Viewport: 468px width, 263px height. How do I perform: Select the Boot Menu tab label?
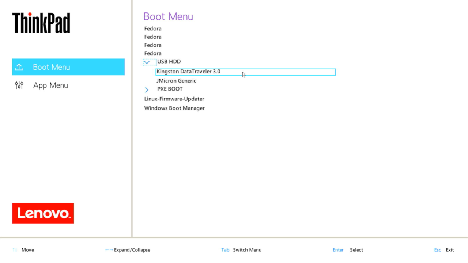click(52, 67)
